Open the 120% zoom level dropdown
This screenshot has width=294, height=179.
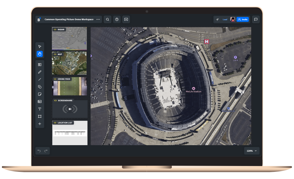point(252,151)
